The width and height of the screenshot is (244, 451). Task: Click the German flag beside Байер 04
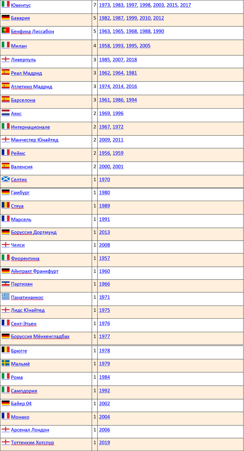[6, 403]
